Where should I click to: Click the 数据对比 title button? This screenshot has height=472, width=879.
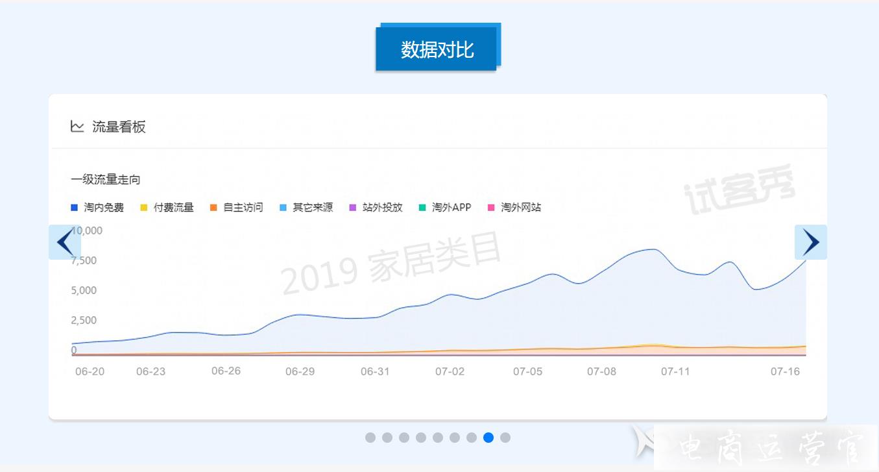[437, 49]
